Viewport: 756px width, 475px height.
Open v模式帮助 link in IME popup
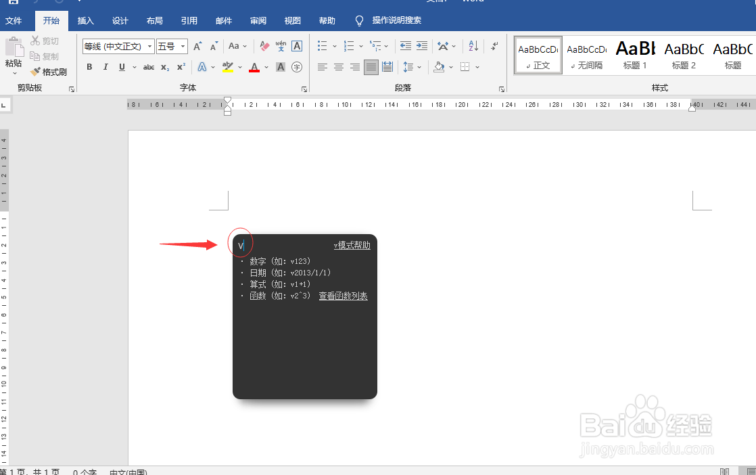click(352, 246)
